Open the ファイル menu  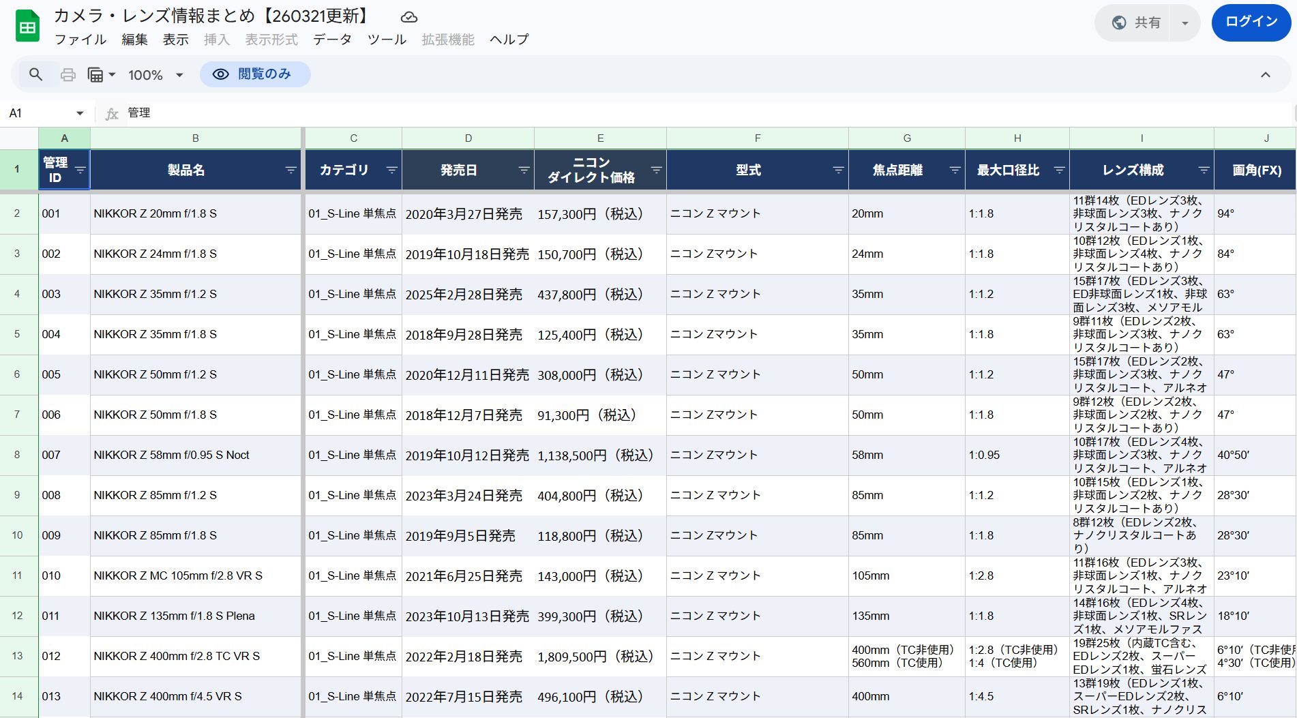80,40
